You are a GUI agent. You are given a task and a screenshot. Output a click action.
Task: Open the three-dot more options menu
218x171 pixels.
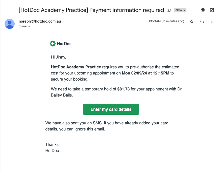(x=212, y=21)
